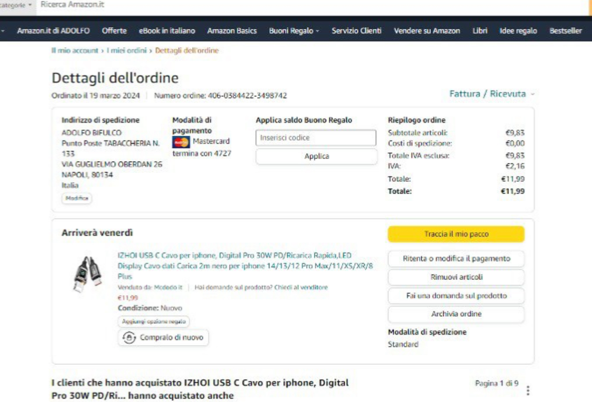The width and height of the screenshot is (592, 402).
Task: Click Ritenta o modifica il pagamento
Action: [x=456, y=259]
